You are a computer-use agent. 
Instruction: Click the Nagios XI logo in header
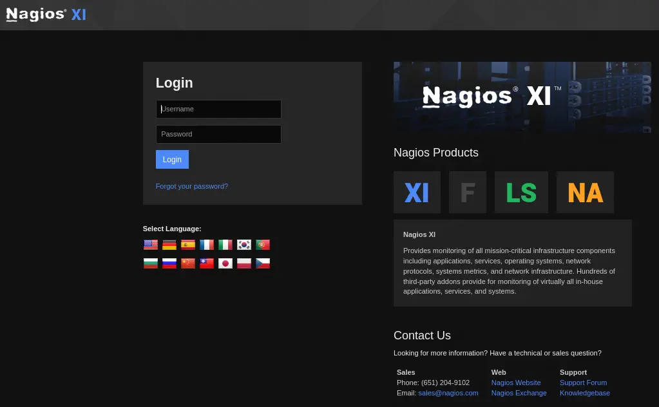(x=46, y=15)
